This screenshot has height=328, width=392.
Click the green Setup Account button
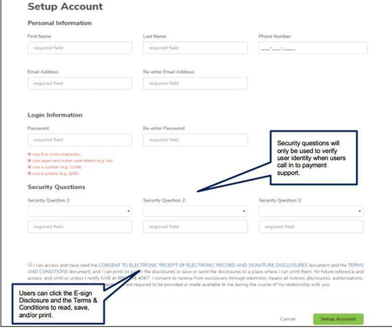click(x=338, y=319)
